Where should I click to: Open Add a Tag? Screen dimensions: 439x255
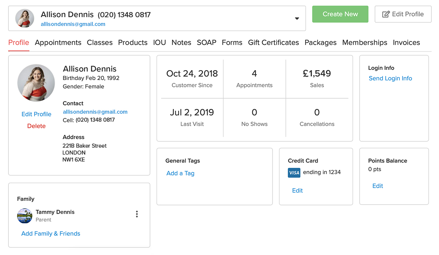[180, 173]
